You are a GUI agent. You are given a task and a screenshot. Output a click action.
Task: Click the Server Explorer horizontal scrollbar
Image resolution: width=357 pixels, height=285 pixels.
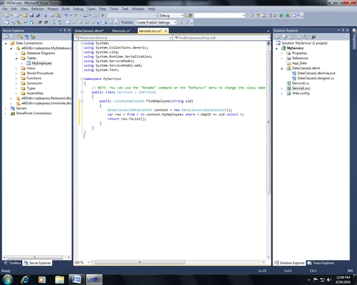pyautogui.click(x=35, y=257)
